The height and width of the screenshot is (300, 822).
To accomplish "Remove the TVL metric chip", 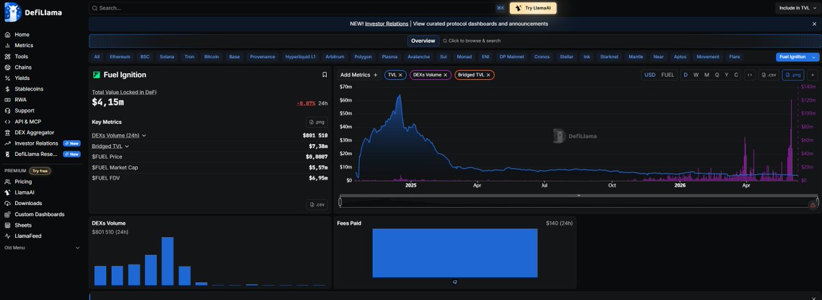I will click(x=401, y=74).
